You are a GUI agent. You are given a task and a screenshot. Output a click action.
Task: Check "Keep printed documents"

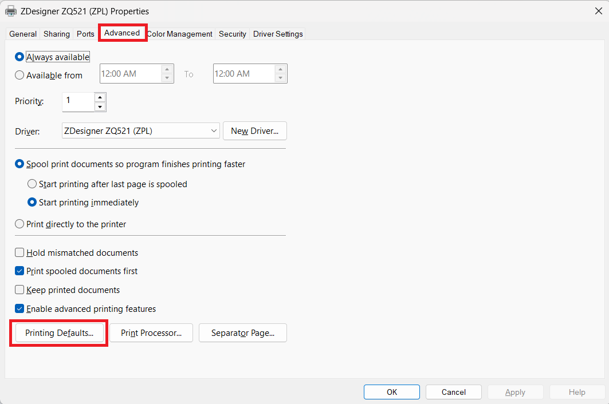19,290
